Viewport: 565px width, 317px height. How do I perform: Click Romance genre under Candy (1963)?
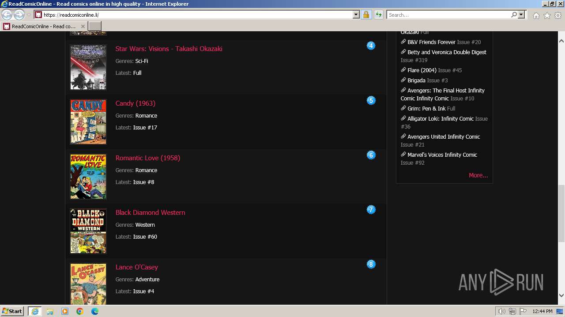pyautogui.click(x=146, y=116)
